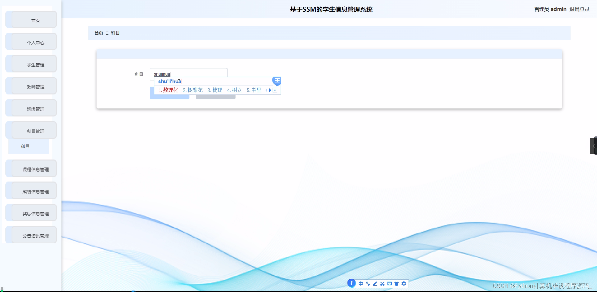Click the 首页 breadcrumb link
597x292 pixels.
[x=99, y=33]
